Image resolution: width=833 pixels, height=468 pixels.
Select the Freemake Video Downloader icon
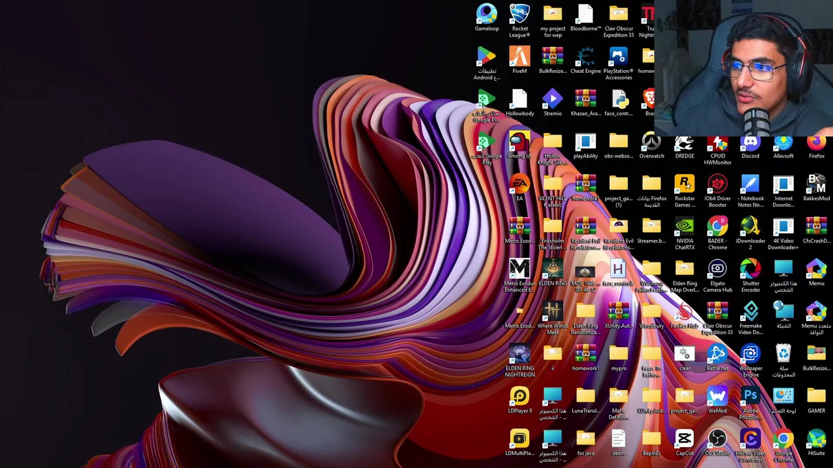[x=750, y=318]
